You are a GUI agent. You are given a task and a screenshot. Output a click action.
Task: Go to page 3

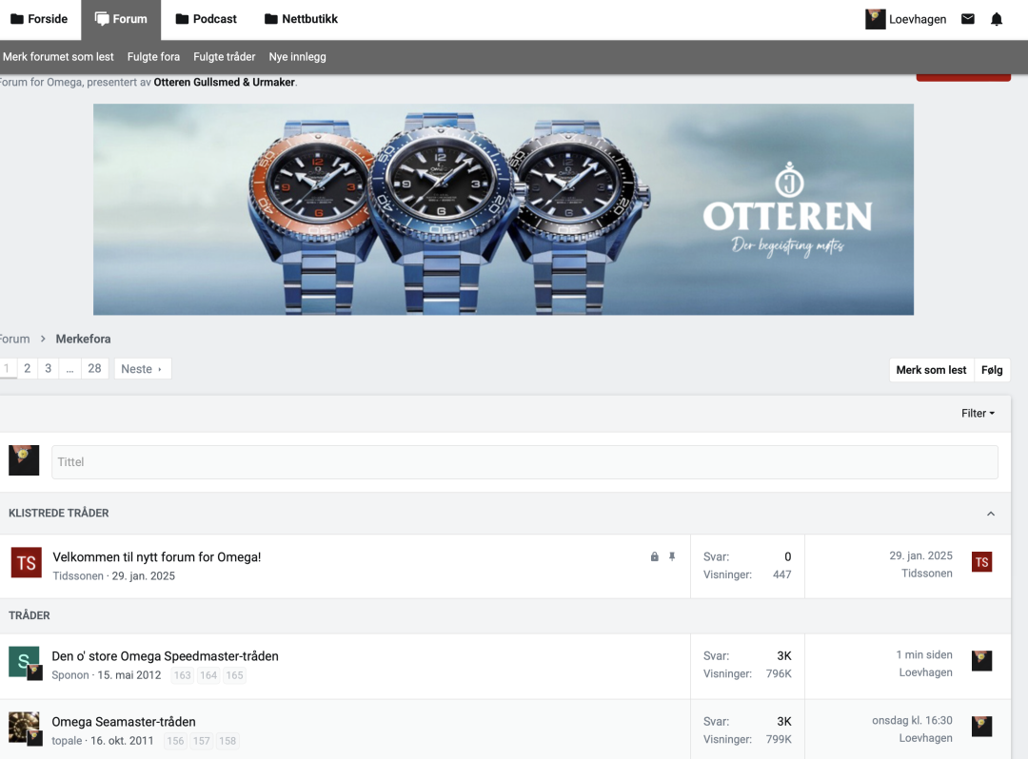point(48,369)
